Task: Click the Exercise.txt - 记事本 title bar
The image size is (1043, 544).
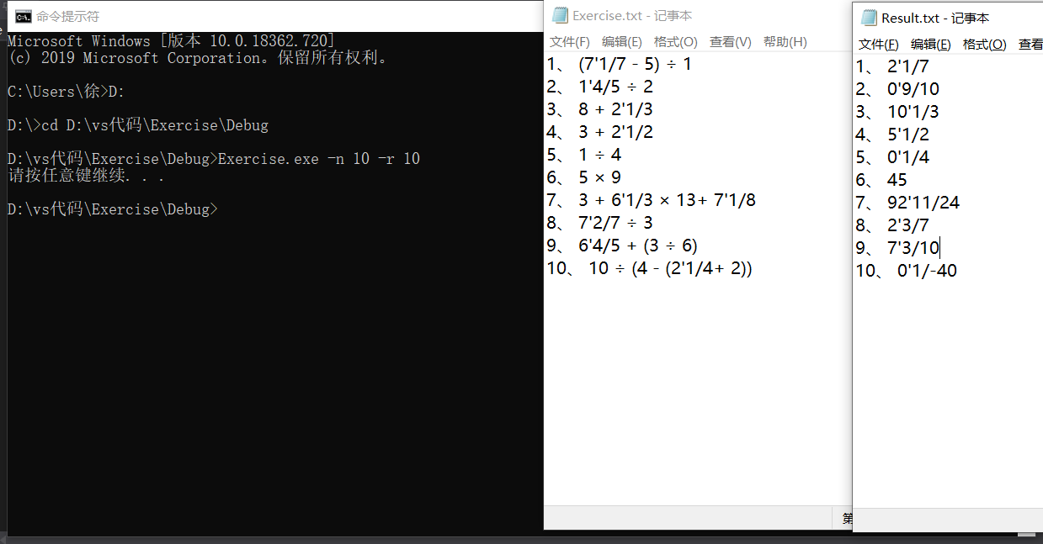Action: (698, 15)
